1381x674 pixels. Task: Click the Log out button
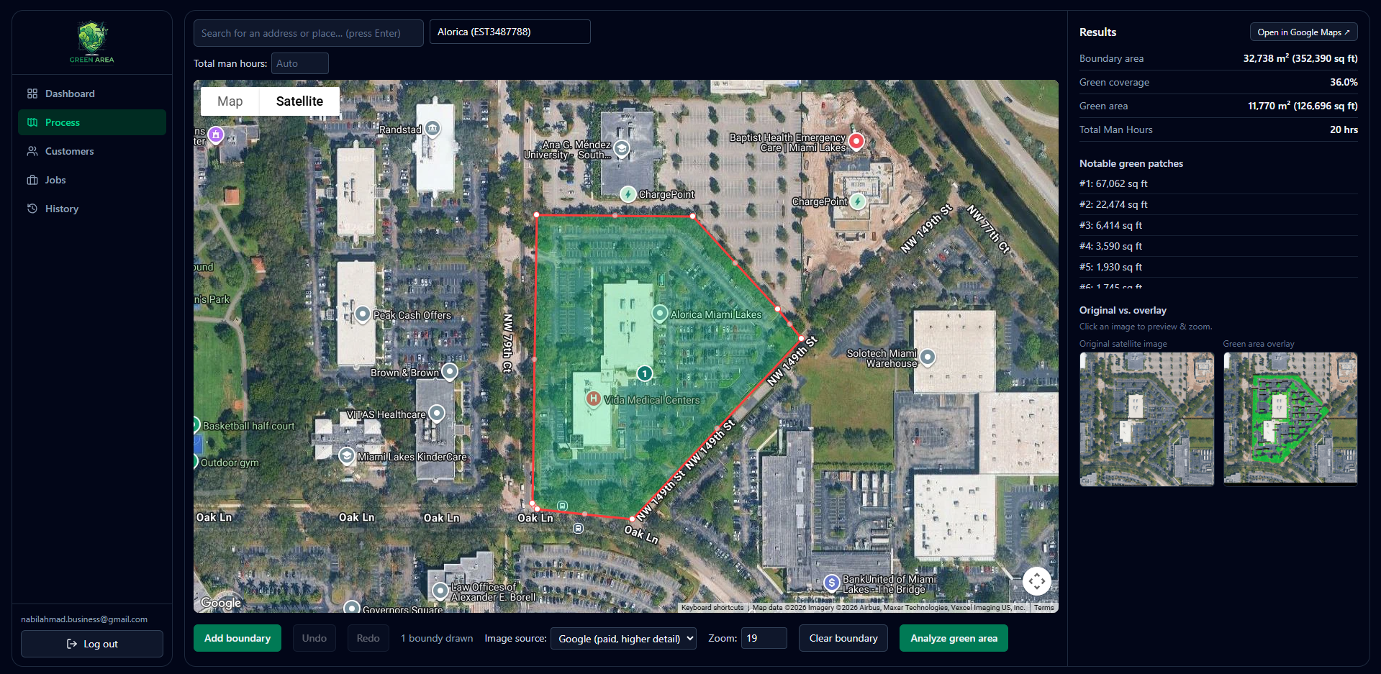tap(92, 644)
